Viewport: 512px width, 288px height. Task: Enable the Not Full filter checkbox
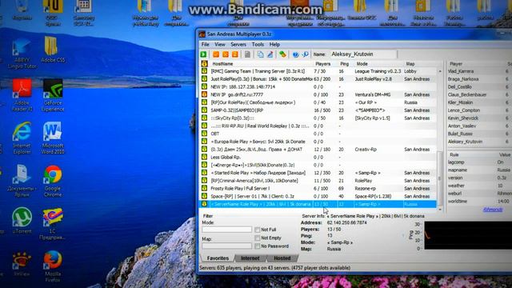(258, 230)
